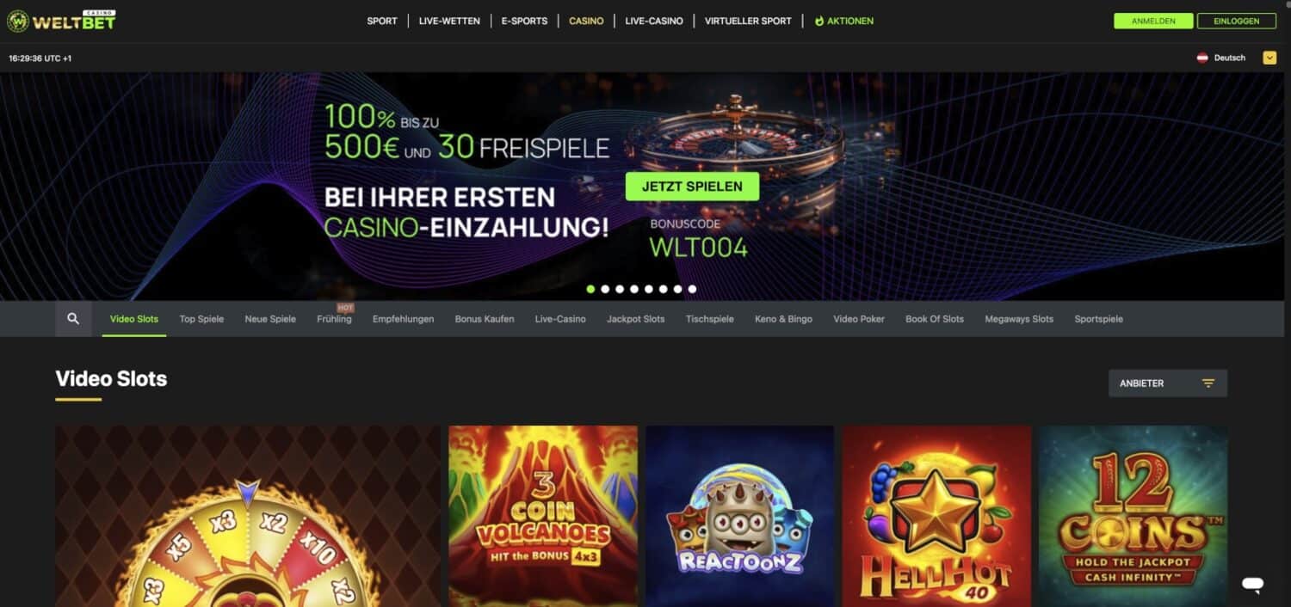Select the last banner slide dot
The width and height of the screenshot is (1291, 607).
tap(692, 289)
